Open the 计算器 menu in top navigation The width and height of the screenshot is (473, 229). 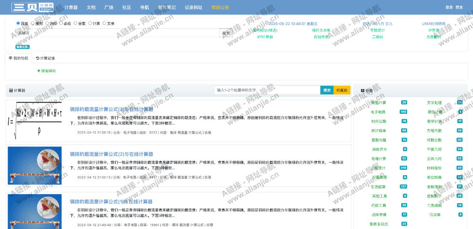click(x=71, y=8)
